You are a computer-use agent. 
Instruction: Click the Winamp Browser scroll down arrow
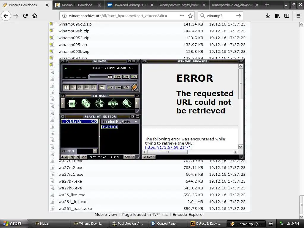pyautogui.click(x=240, y=147)
